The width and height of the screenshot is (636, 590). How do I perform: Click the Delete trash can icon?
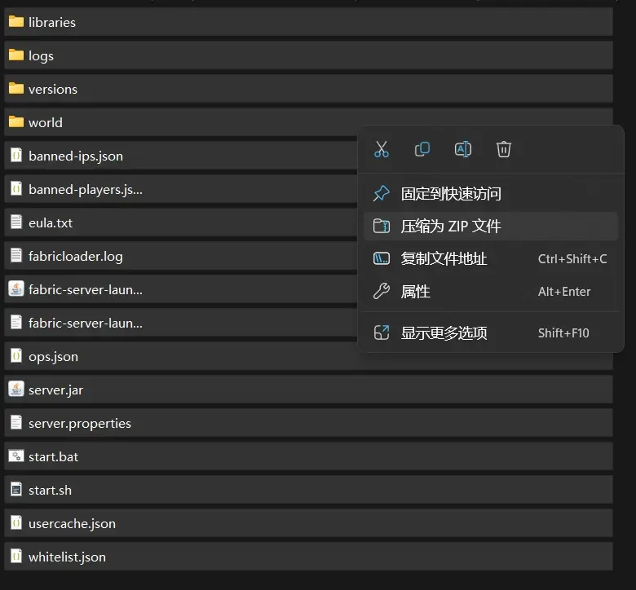[x=504, y=149]
